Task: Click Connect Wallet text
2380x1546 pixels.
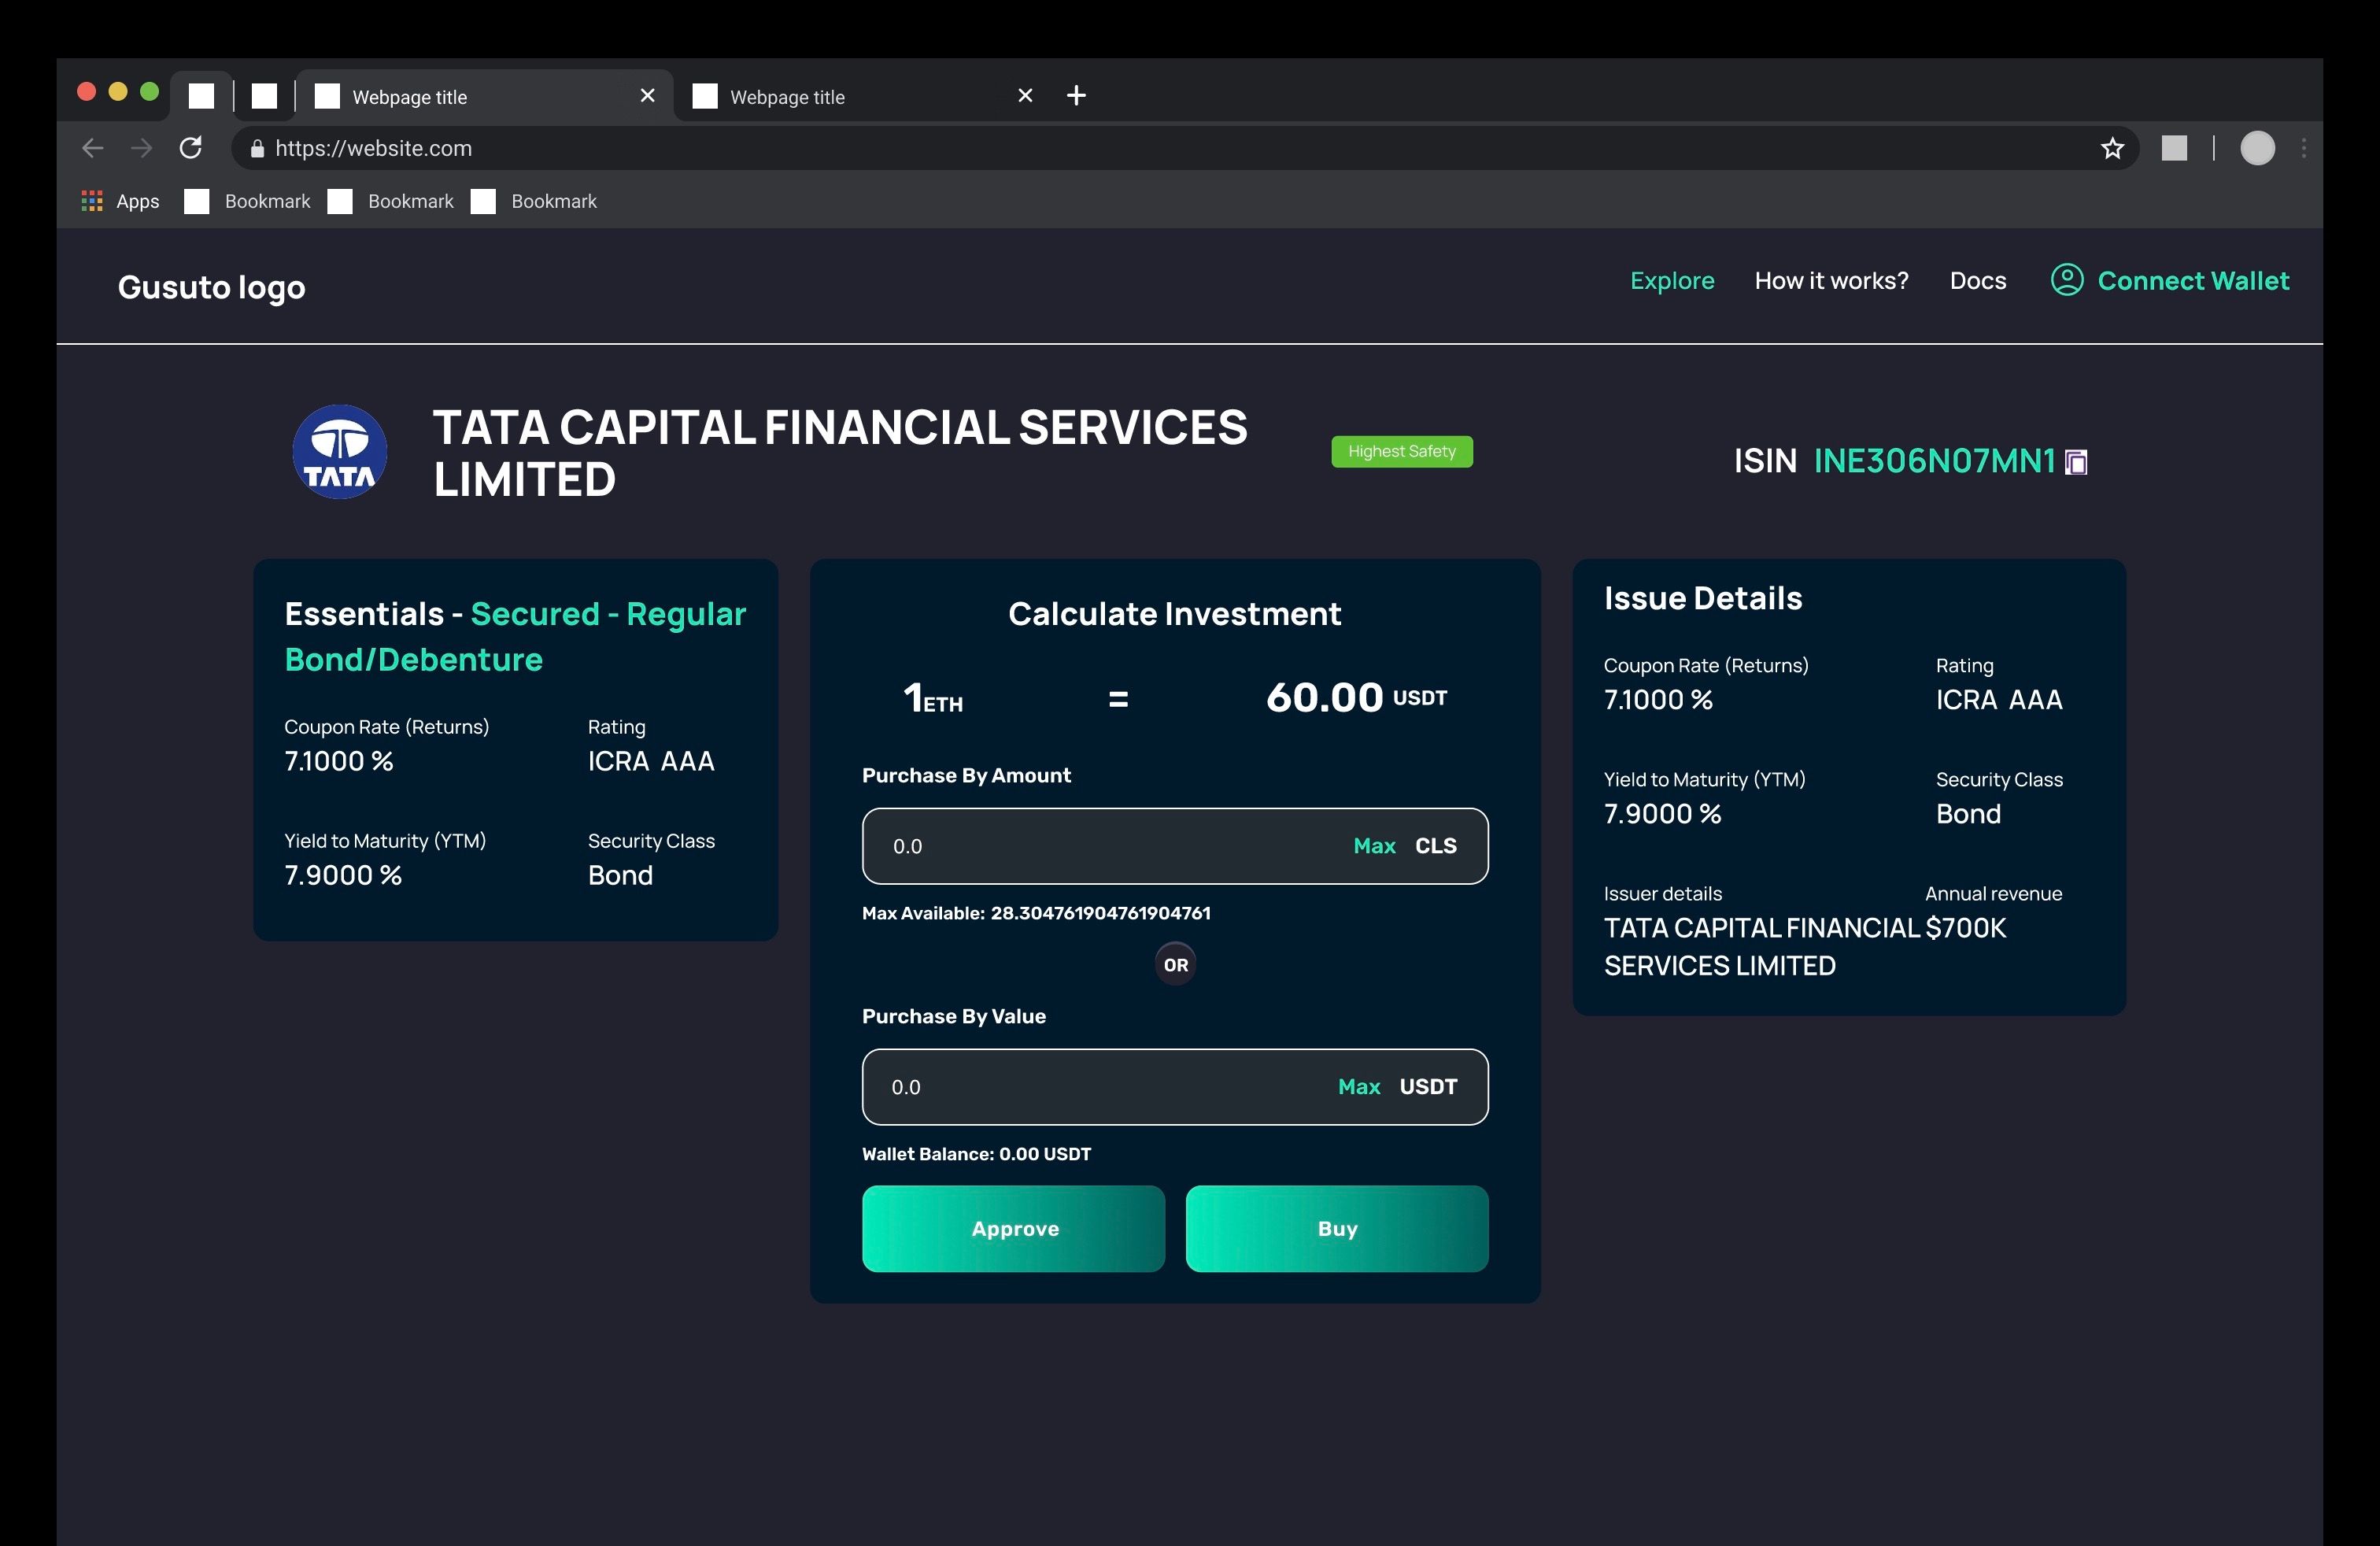Action: [x=2193, y=280]
